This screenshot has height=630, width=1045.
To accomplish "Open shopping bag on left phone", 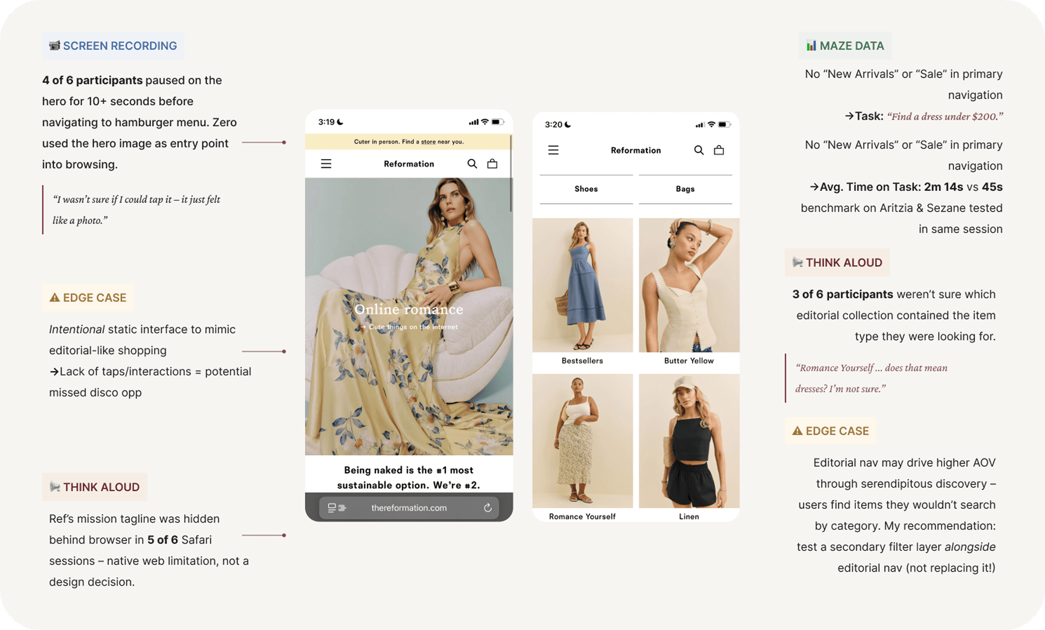I will [492, 164].
